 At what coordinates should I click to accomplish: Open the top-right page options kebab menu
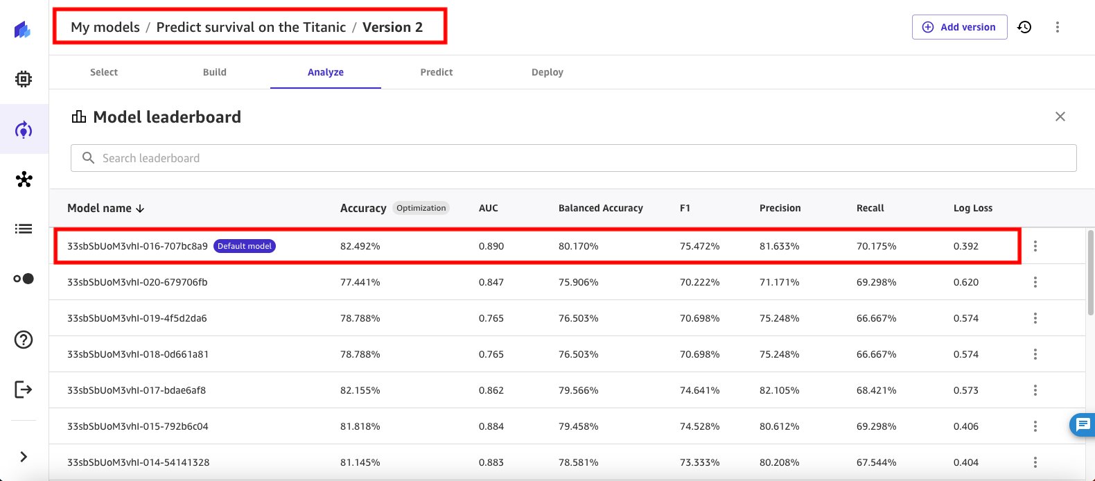click(x=1058, y=27)
